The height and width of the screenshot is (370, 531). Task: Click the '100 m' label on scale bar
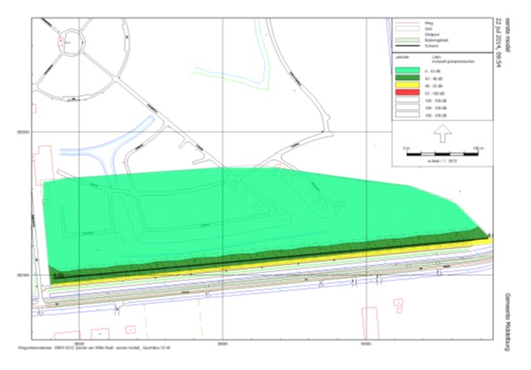pyautogui.click(x=478, y=149)
